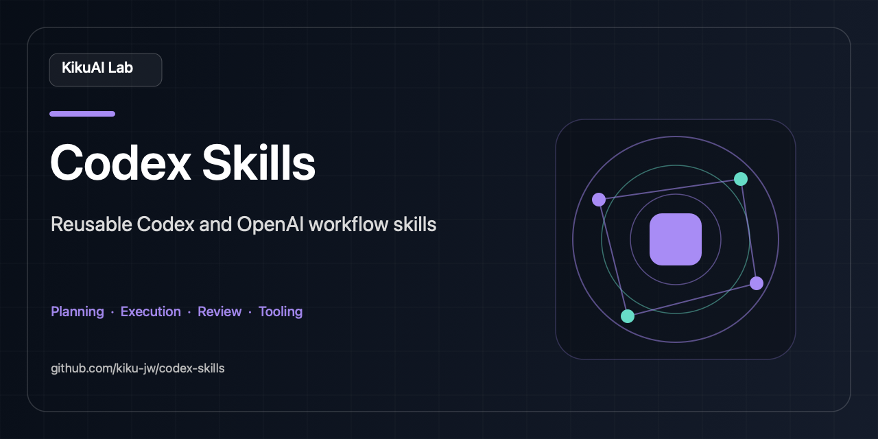Click the Execution label
Screen dimensions: 878x439
click(151, 311)
